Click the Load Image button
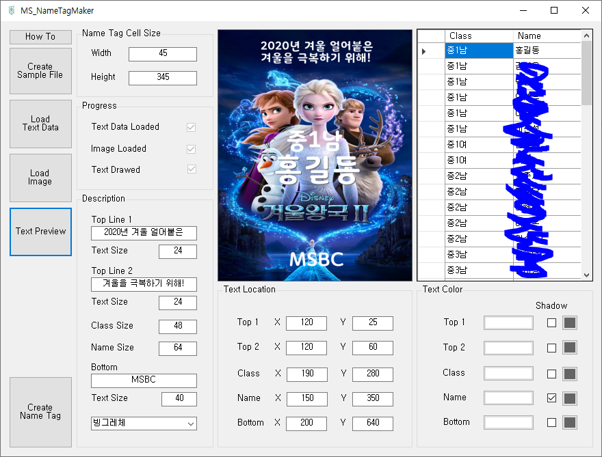 click(x=40, y=178)
